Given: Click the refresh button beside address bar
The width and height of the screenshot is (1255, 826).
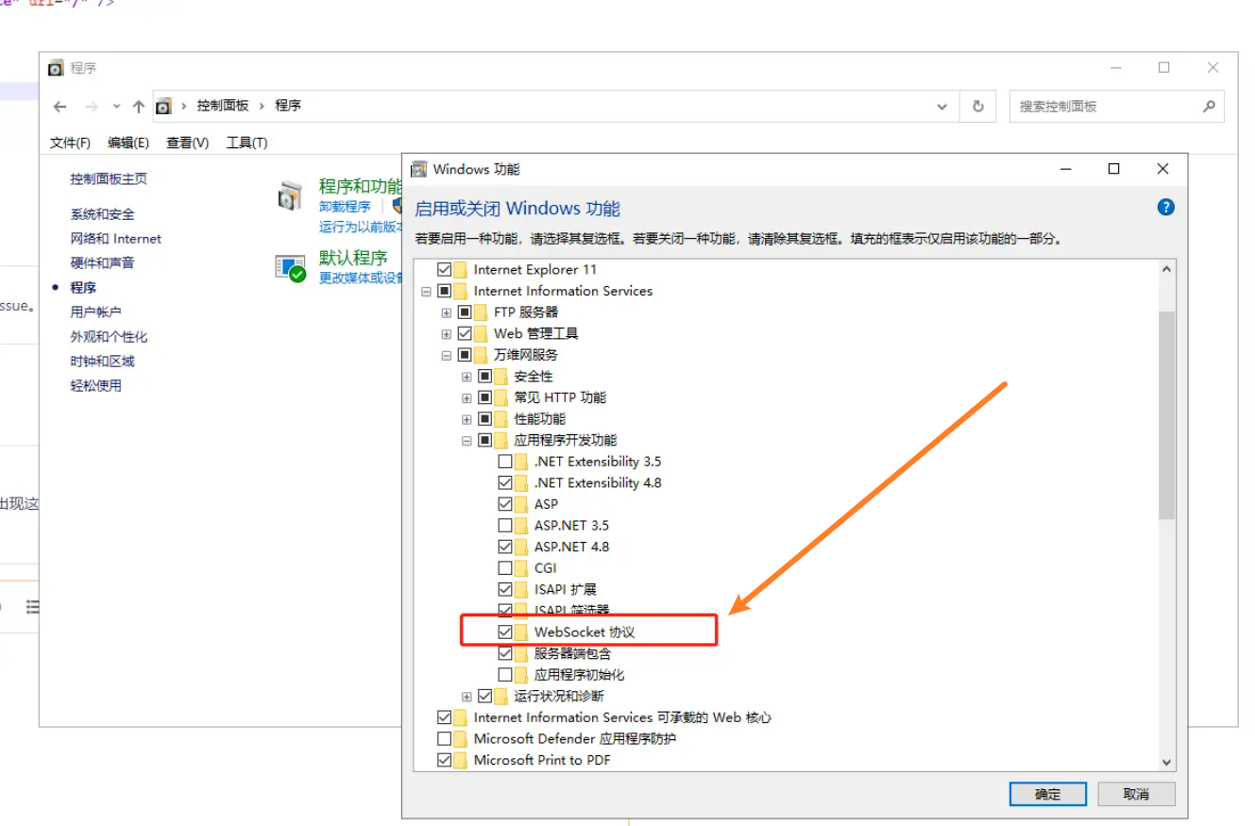Looking at the screenshot, I should tap(978, 107).
